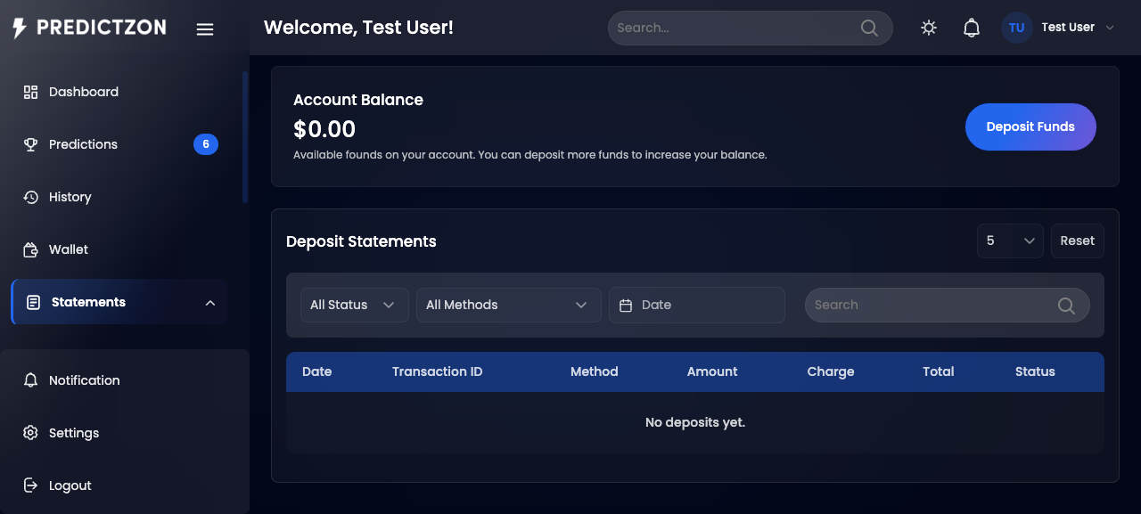Open the Date picker field
Viewport: 1141px width, 514px height.
coord(697,305)
